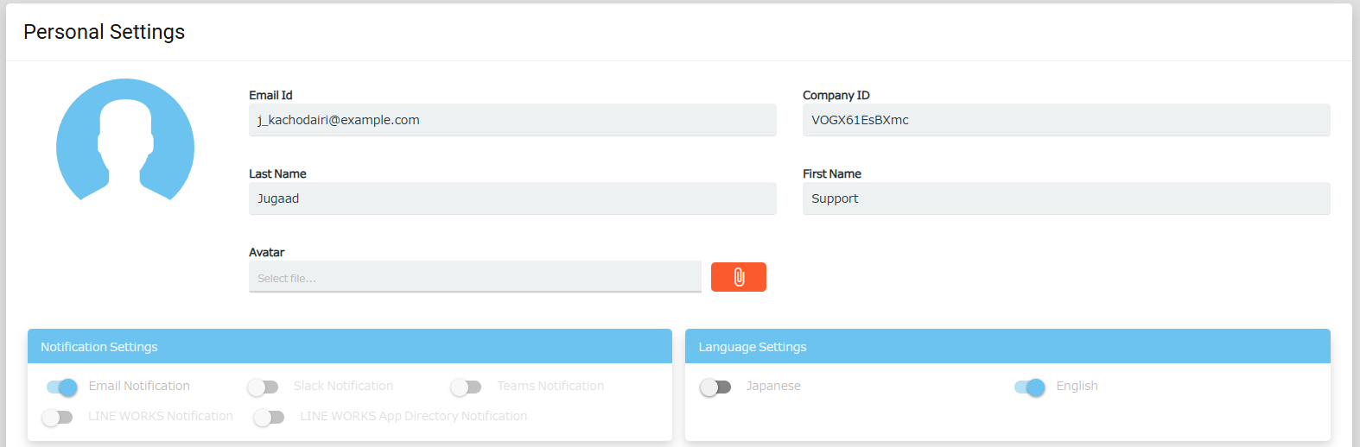1360x447 pixels.
Task: Switch language to Japanese
Action: tap(715, 387)
